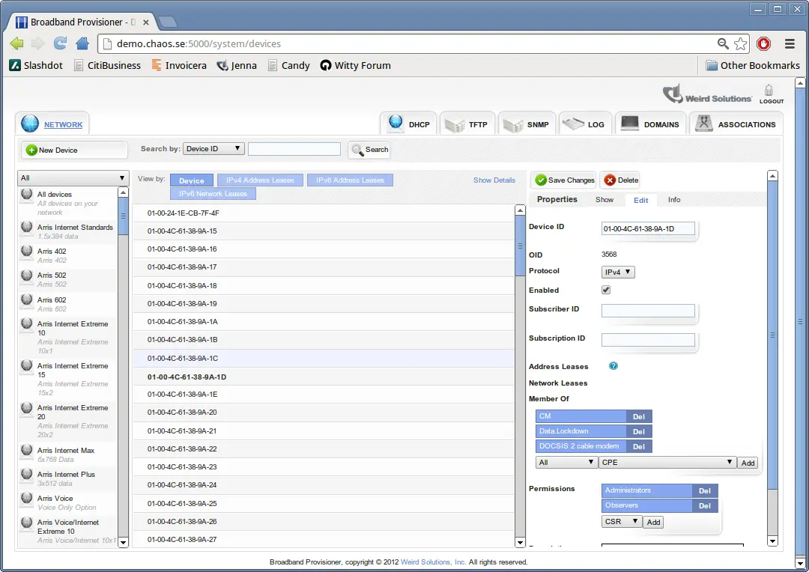This screenshot has height=572, width=809.
Task: Click the Save Changes button
Action: coord(564,180)
